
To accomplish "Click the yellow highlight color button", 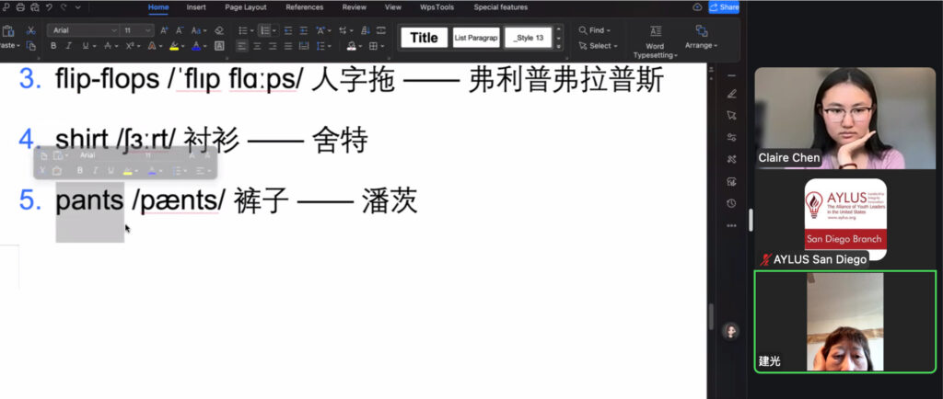I will click(173, 46).
